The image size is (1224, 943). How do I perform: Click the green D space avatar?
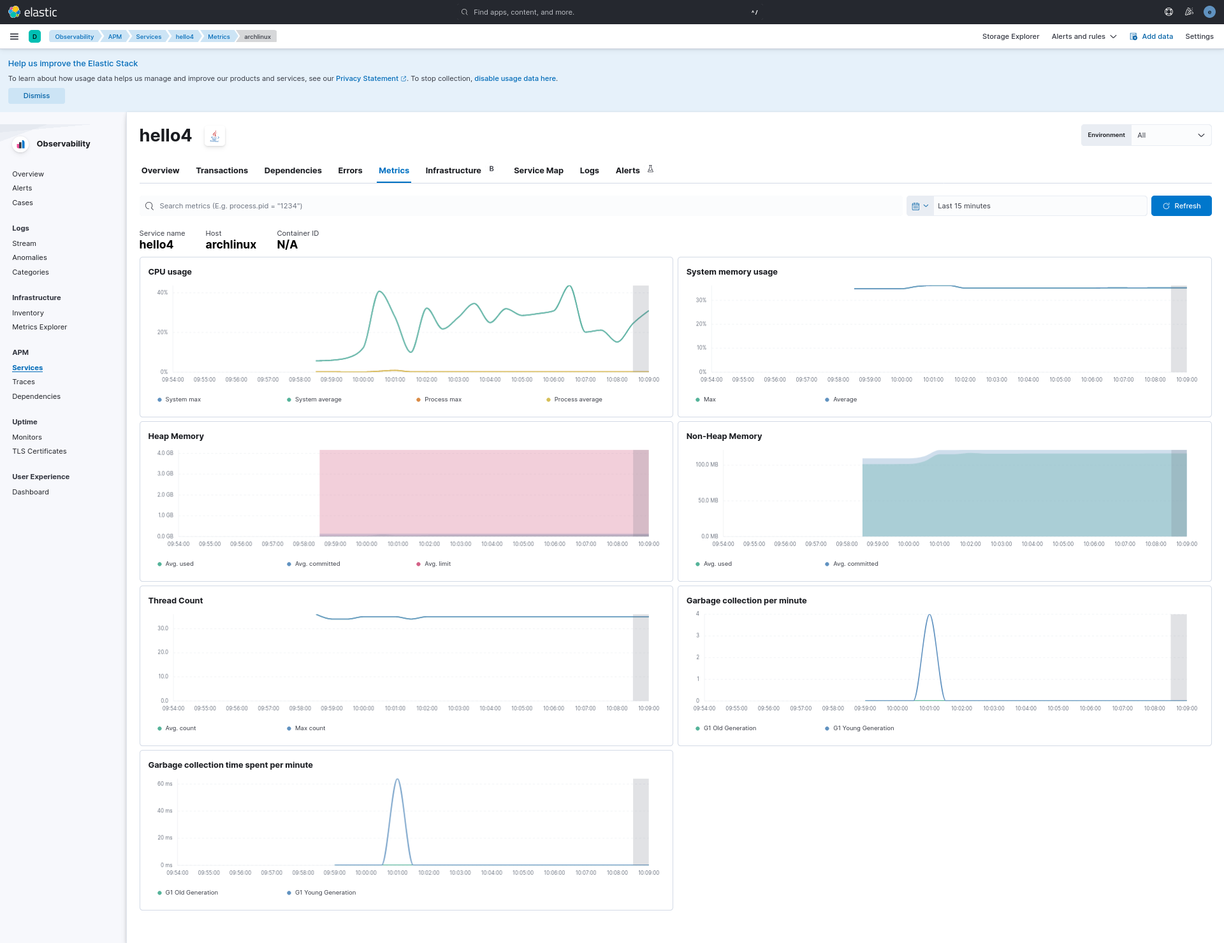tap(34, 36)
